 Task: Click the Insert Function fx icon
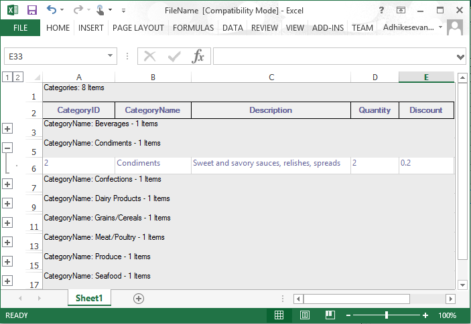[198, 56]
